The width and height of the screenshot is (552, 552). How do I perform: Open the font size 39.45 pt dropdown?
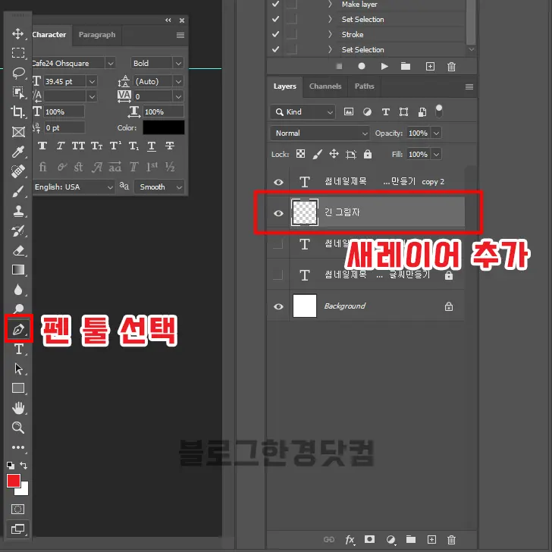click(92, 82)
